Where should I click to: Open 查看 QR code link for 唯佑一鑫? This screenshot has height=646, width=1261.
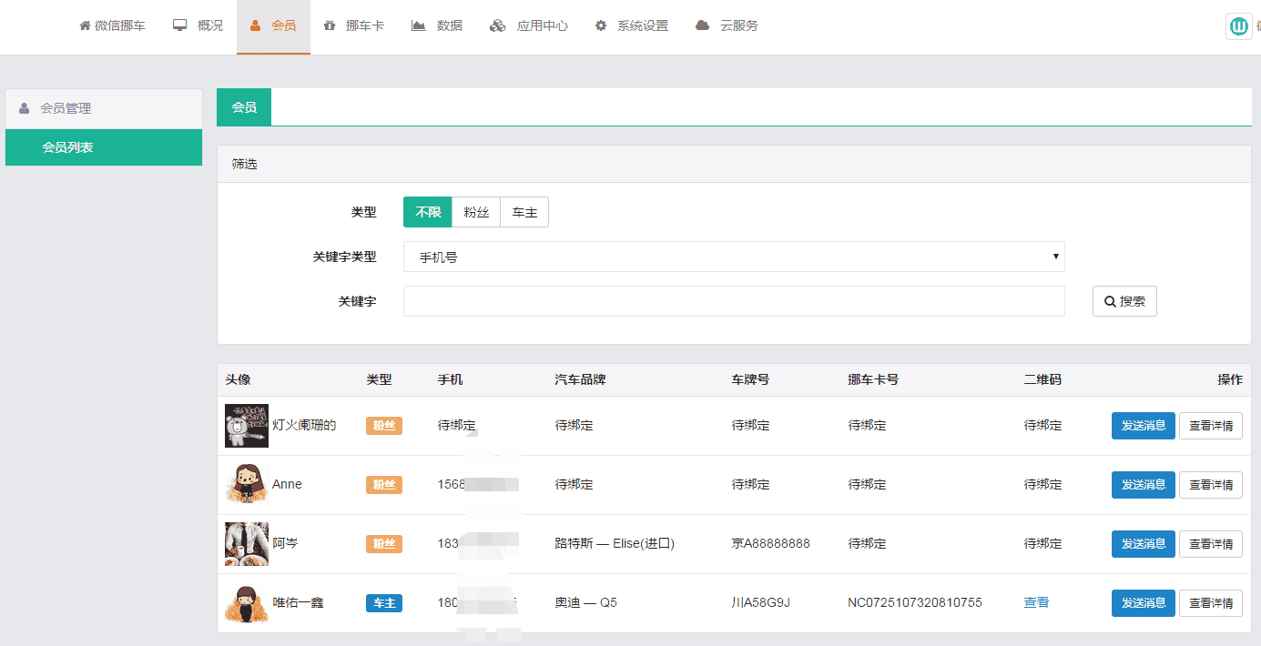[x=1036, y=602]
